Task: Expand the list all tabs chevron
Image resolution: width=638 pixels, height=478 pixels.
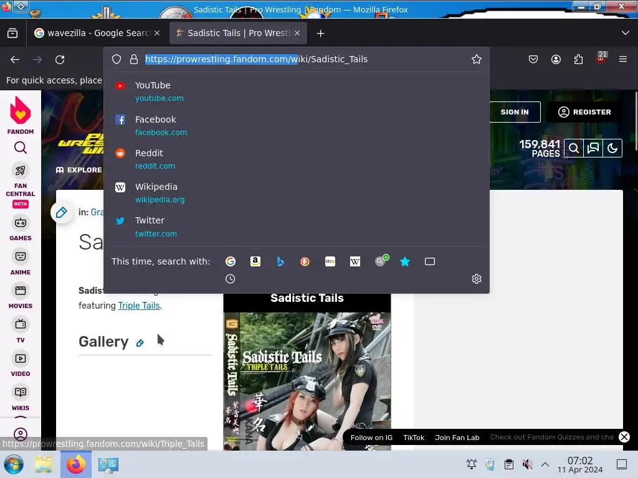Action: 626,33
